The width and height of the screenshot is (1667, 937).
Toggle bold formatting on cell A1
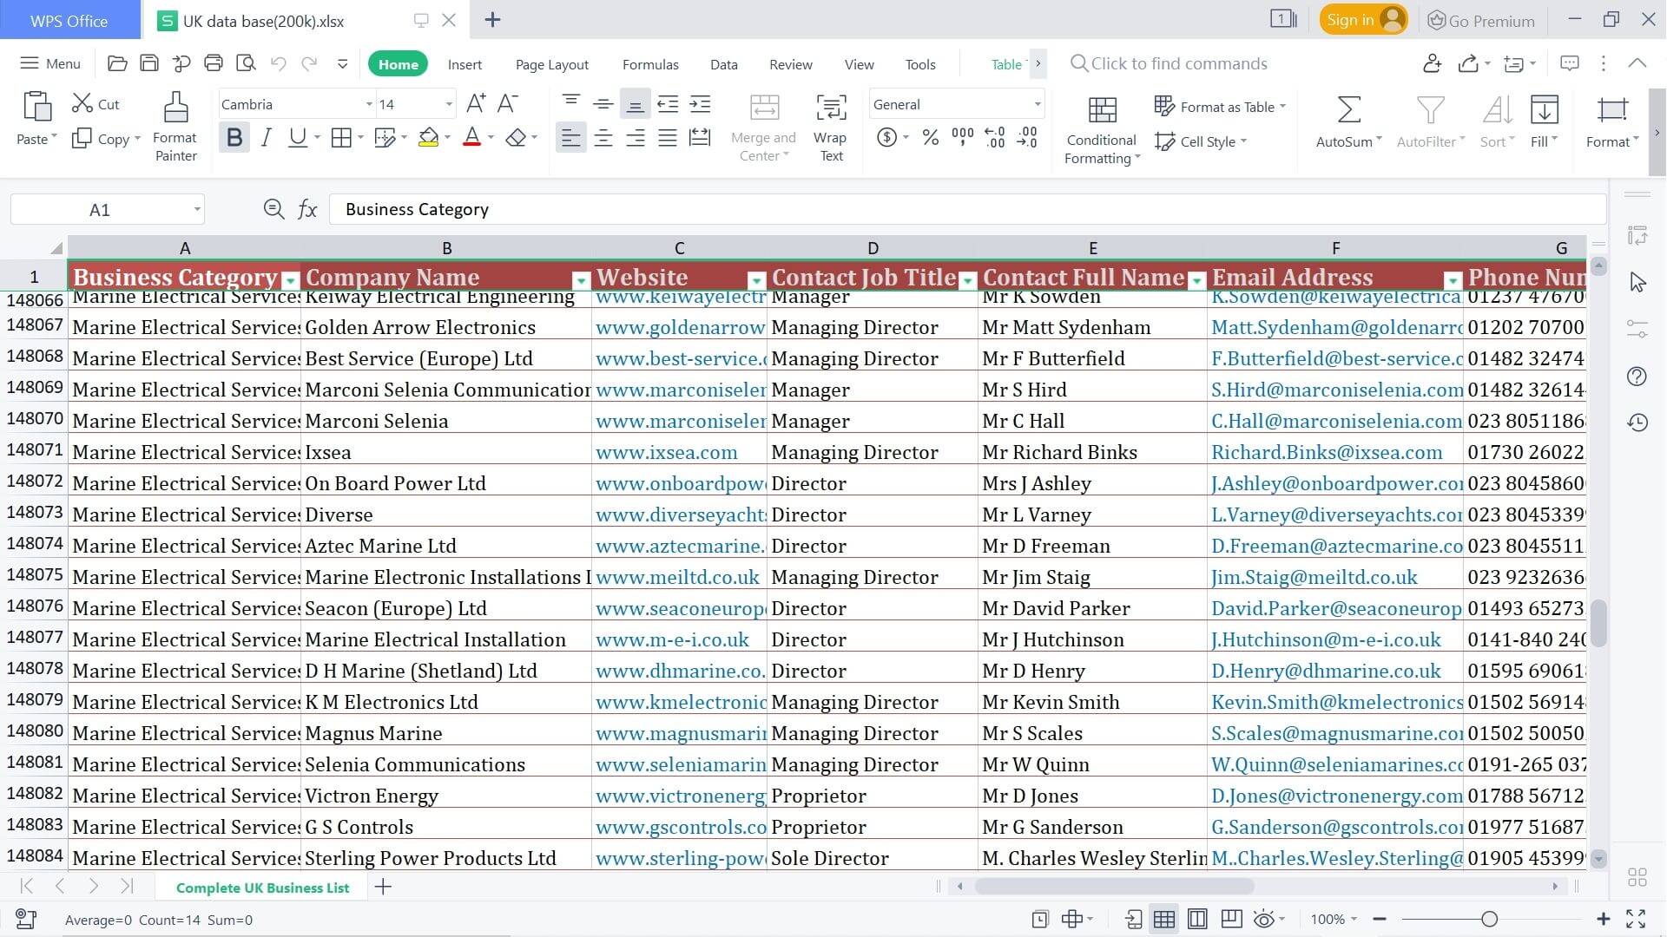point(233,137)
